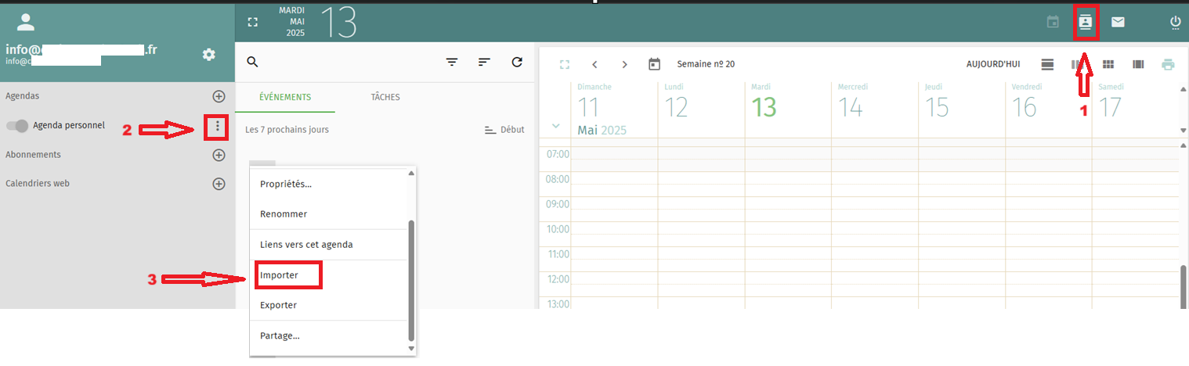The image size is (1189, 366).
Task: Select the ÉVÉNEMENTS tab
Action: pyautogui.click(x=286, y=97)
